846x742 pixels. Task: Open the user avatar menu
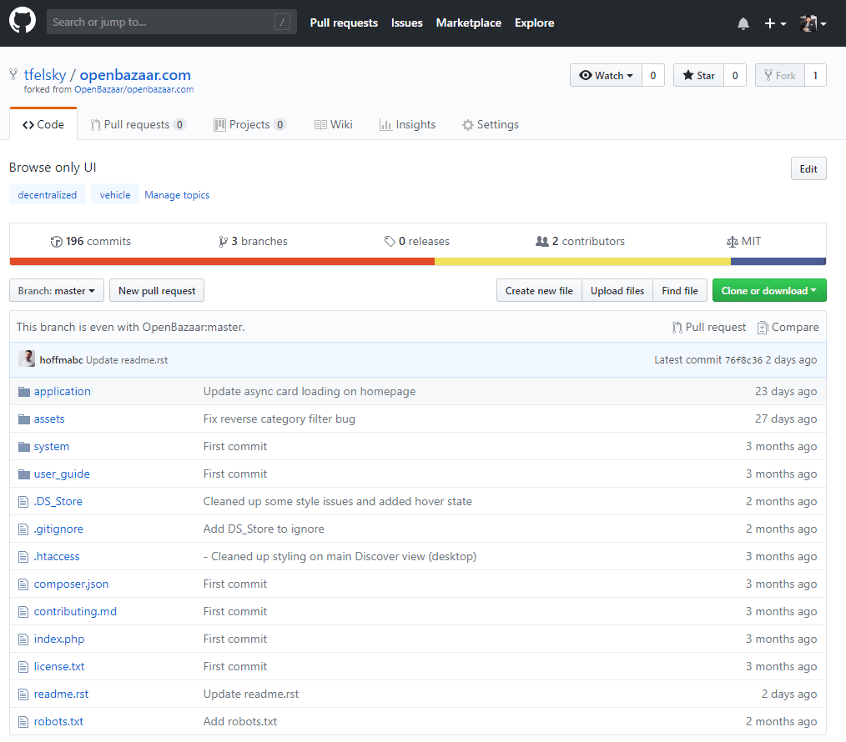(x=813, y=23)
